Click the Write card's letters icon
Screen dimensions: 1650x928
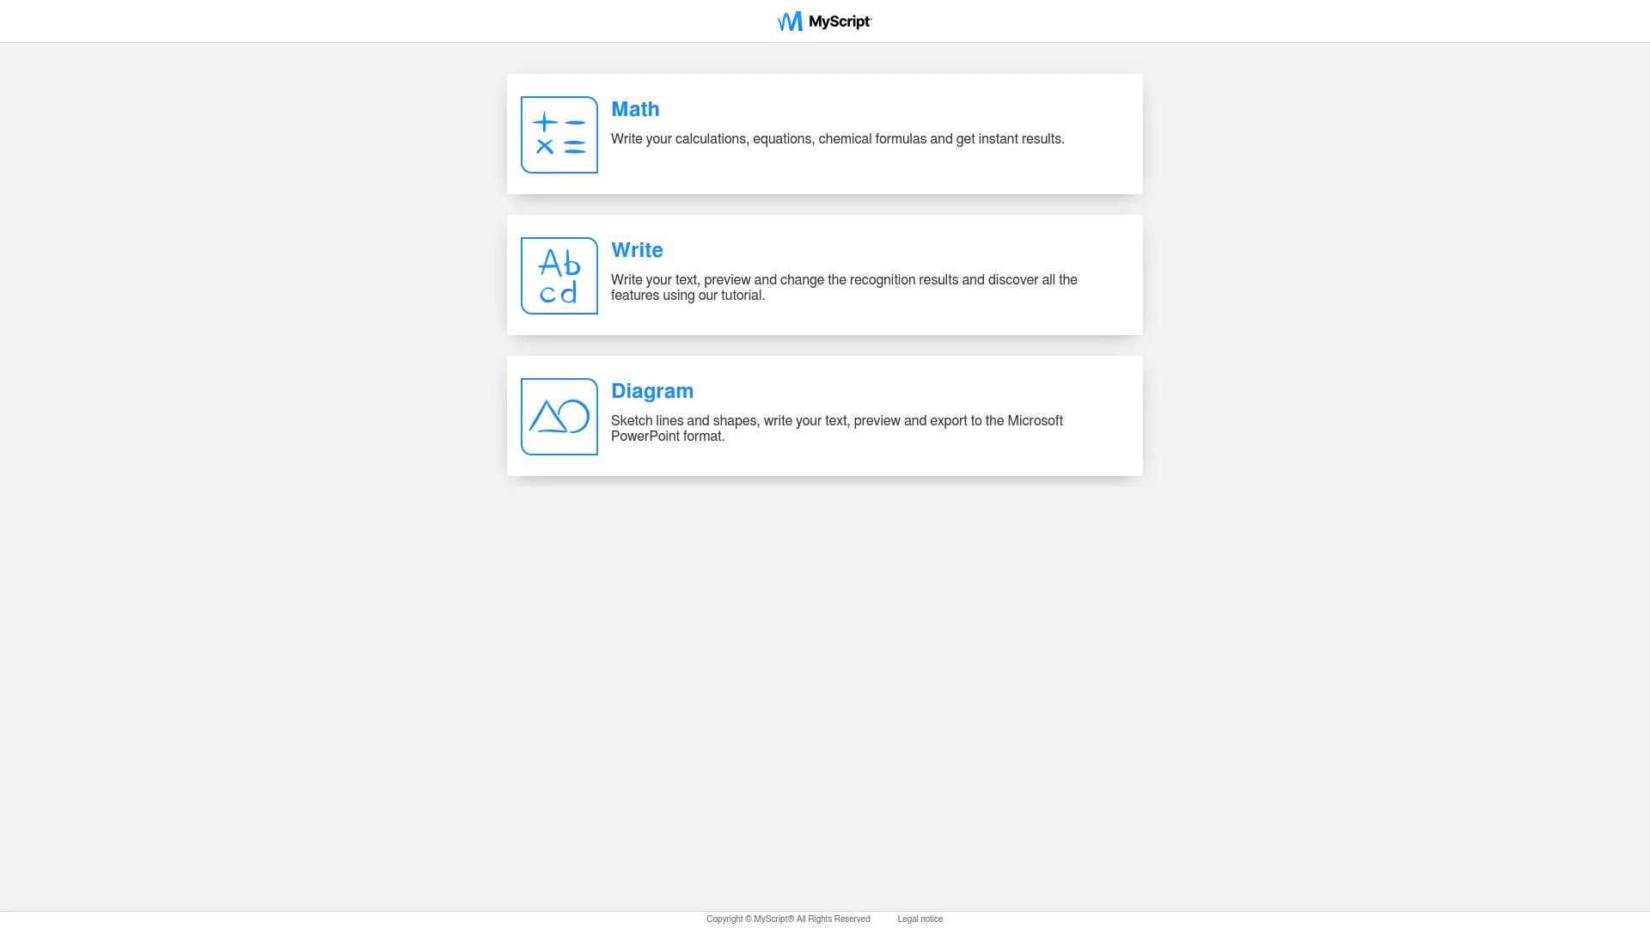pos(559,275)
